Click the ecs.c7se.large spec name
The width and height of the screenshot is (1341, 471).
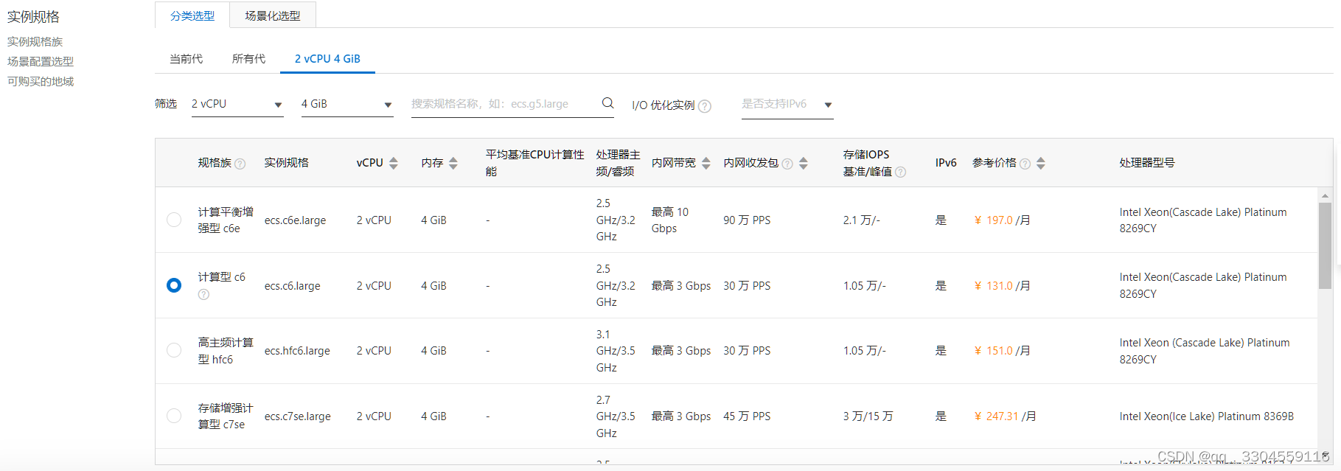pos(297,416)
